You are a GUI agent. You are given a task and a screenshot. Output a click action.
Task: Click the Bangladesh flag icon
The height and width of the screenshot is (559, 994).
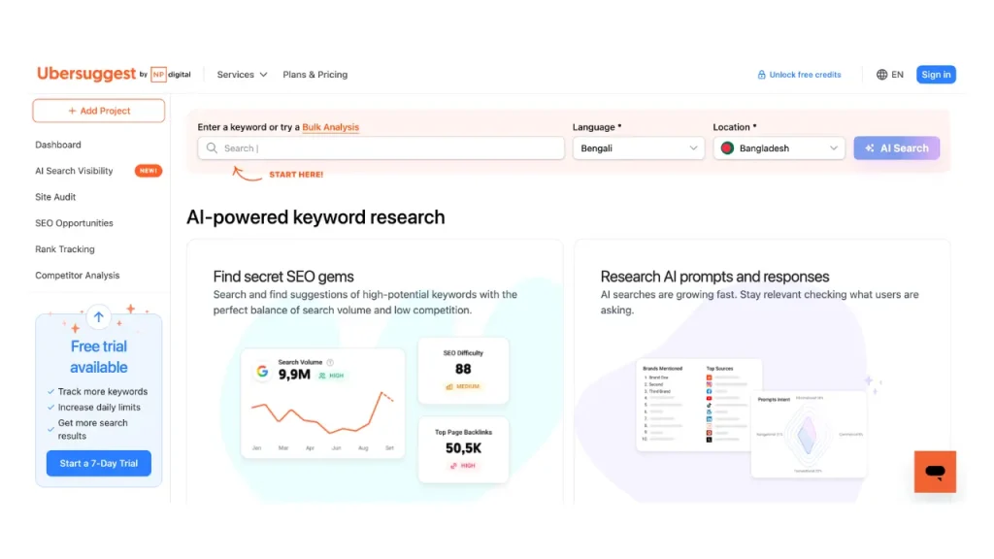click(727, 148)
